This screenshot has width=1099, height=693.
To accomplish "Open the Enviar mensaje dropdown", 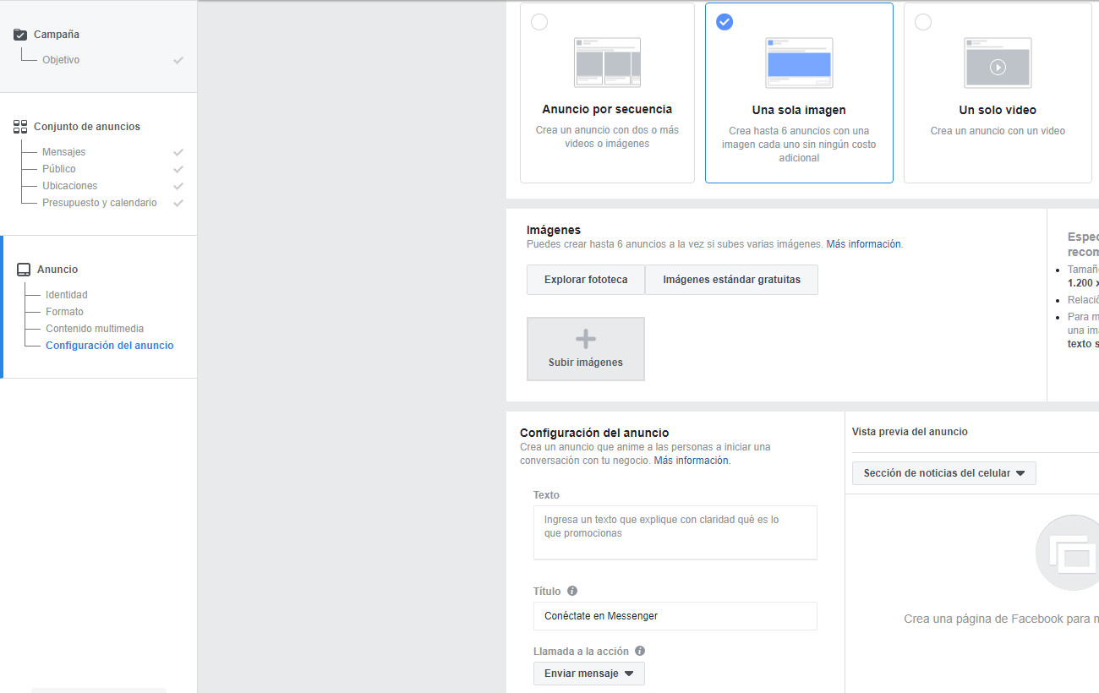I will [588, 674].
